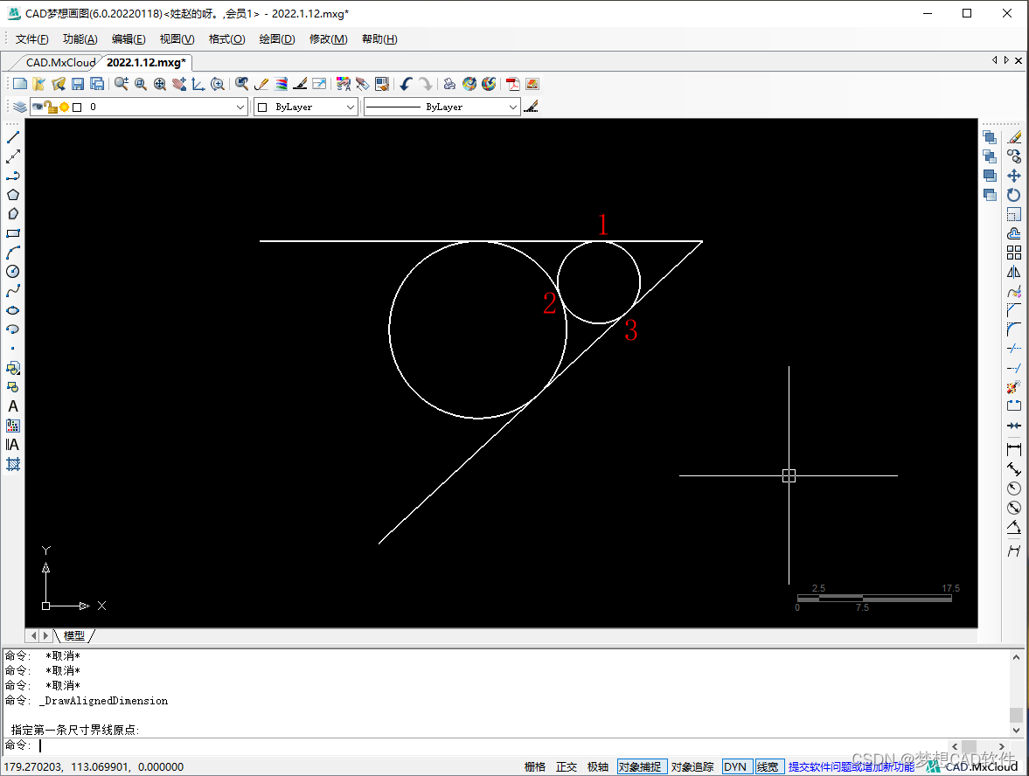Toggle layer 0 lock icon
Viewport: 1029px width, 776px height.
click(x=51, y=107)
